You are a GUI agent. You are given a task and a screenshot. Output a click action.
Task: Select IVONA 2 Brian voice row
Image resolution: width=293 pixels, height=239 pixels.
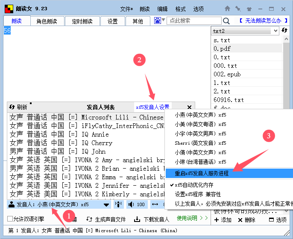tap(87, 169)
